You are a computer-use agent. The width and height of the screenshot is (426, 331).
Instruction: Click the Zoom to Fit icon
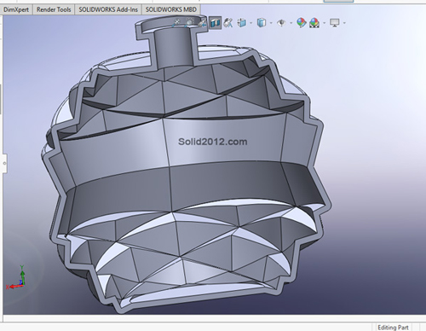point(177,22)
